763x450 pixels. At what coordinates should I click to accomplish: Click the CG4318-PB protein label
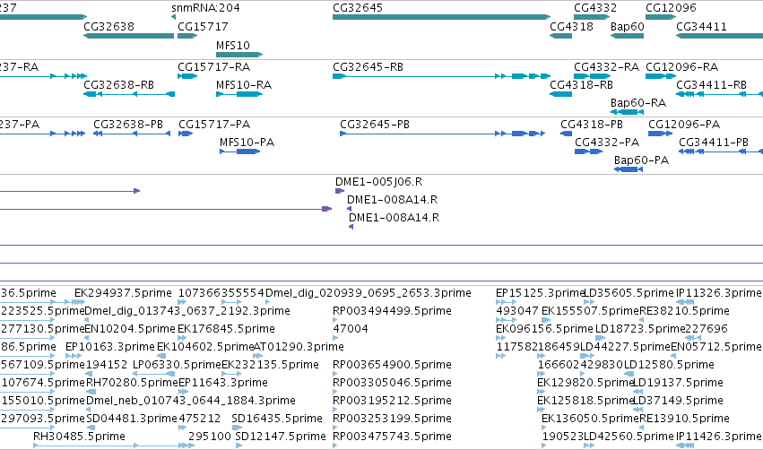point(591,124)
